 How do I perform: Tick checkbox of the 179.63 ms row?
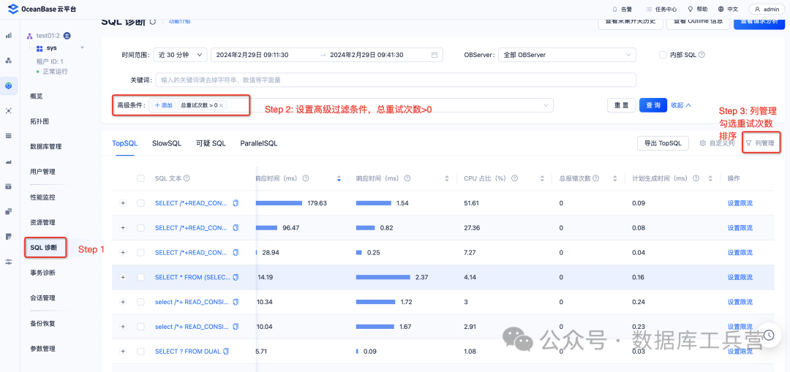pyautogui.click(x=140, y=203)
